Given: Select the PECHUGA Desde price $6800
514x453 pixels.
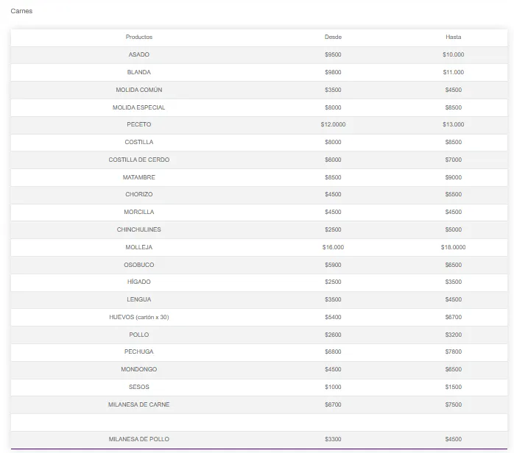Looking at the screenshot, I should pyautogui.click(x=333, y=352).
